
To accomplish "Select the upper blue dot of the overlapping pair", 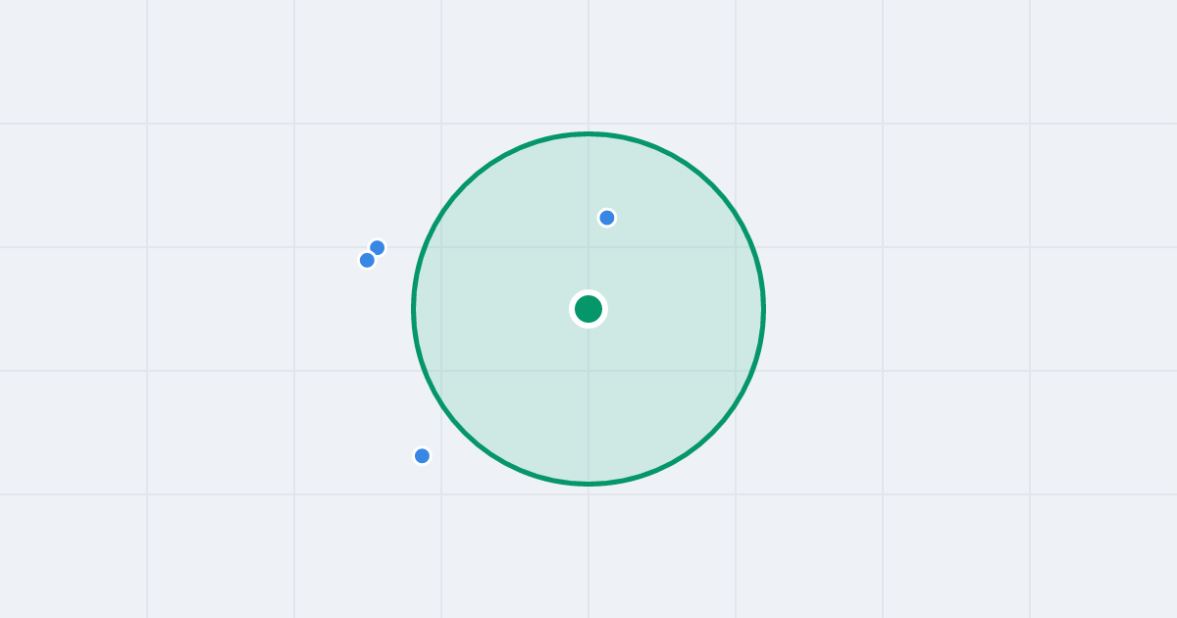I will [x=378, y=247].
